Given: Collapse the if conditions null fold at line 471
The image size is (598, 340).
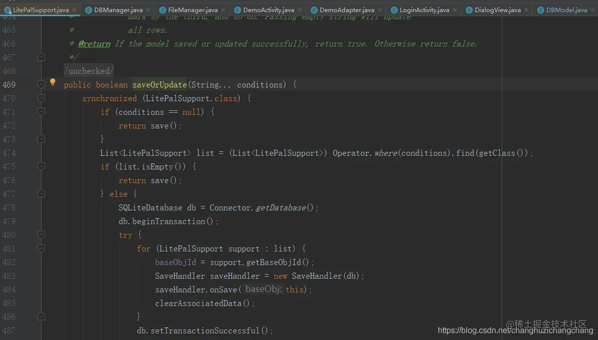Looking at the screenshot, I should coord(41,112).
